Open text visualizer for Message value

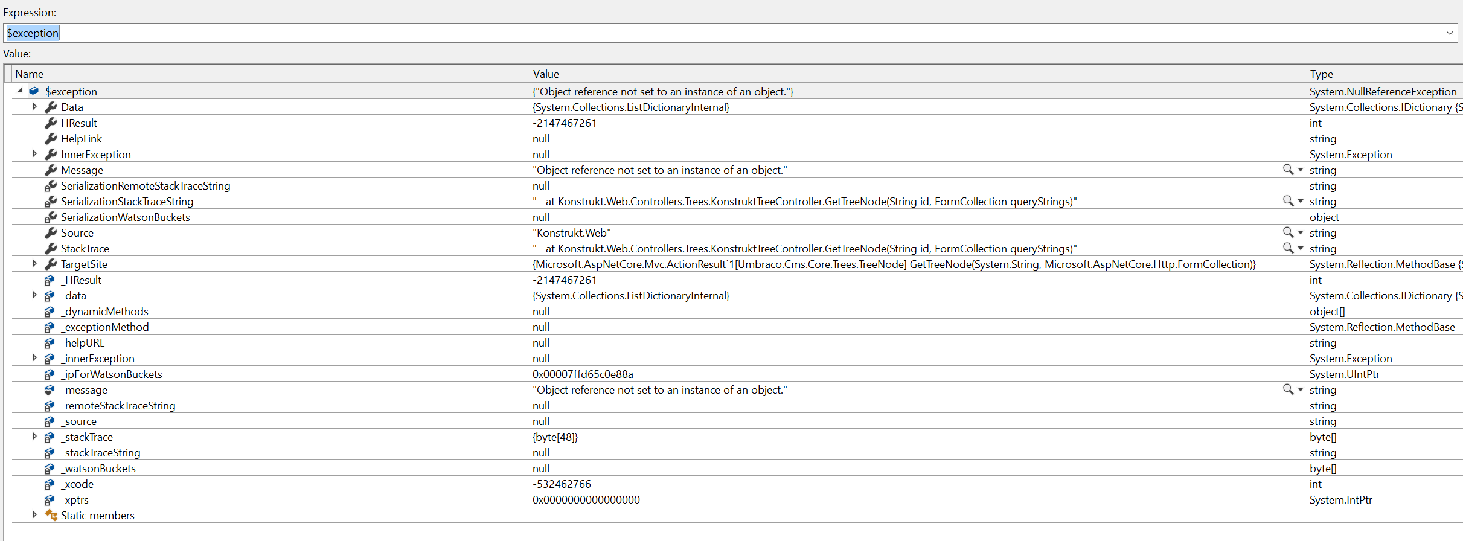click(x=1288, y=170)
